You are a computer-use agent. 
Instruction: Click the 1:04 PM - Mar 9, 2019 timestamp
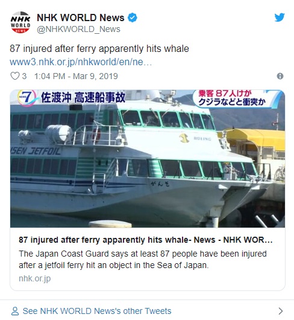coord(76,76)
